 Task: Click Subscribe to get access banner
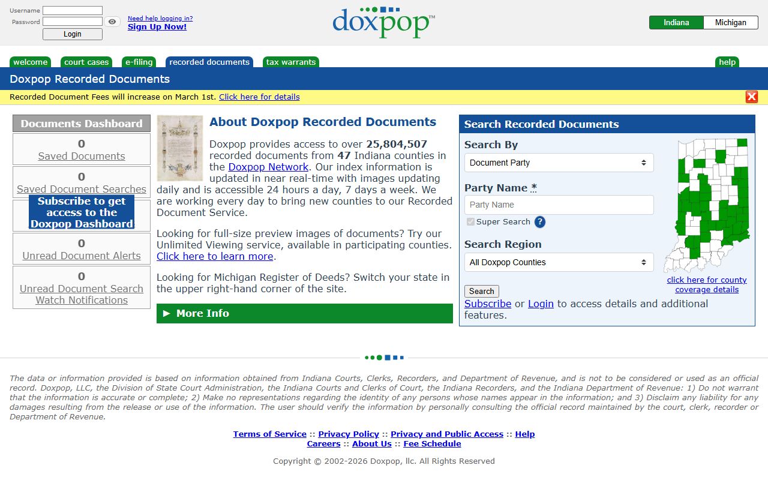pyautogui.click(x=82, y=212)
